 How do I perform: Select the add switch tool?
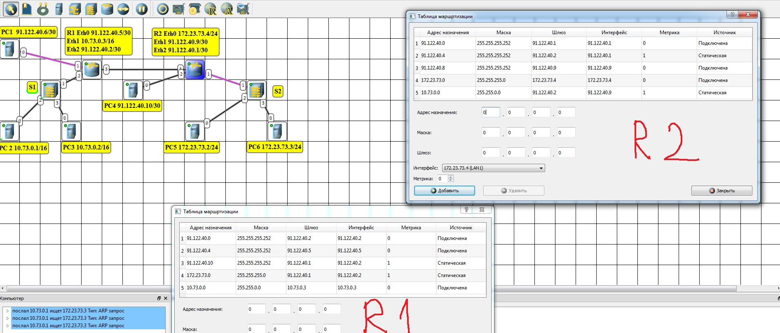(91, 9)
